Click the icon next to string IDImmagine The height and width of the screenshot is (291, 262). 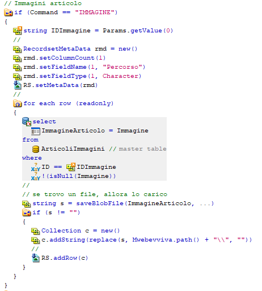coord(18,31)
